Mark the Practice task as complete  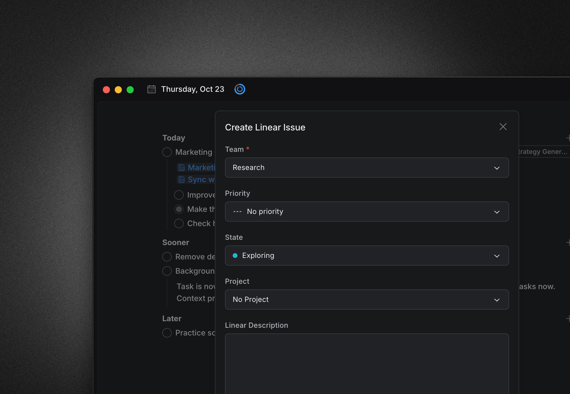[167, 333]
